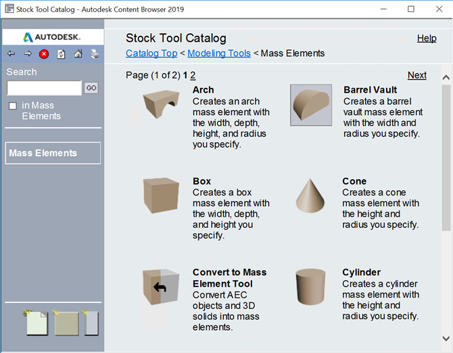This screenshot has height=353, width=453.
Task: Select the Arch mass element thumbnail
Action: pyautogui.click(x=161, y=104)
